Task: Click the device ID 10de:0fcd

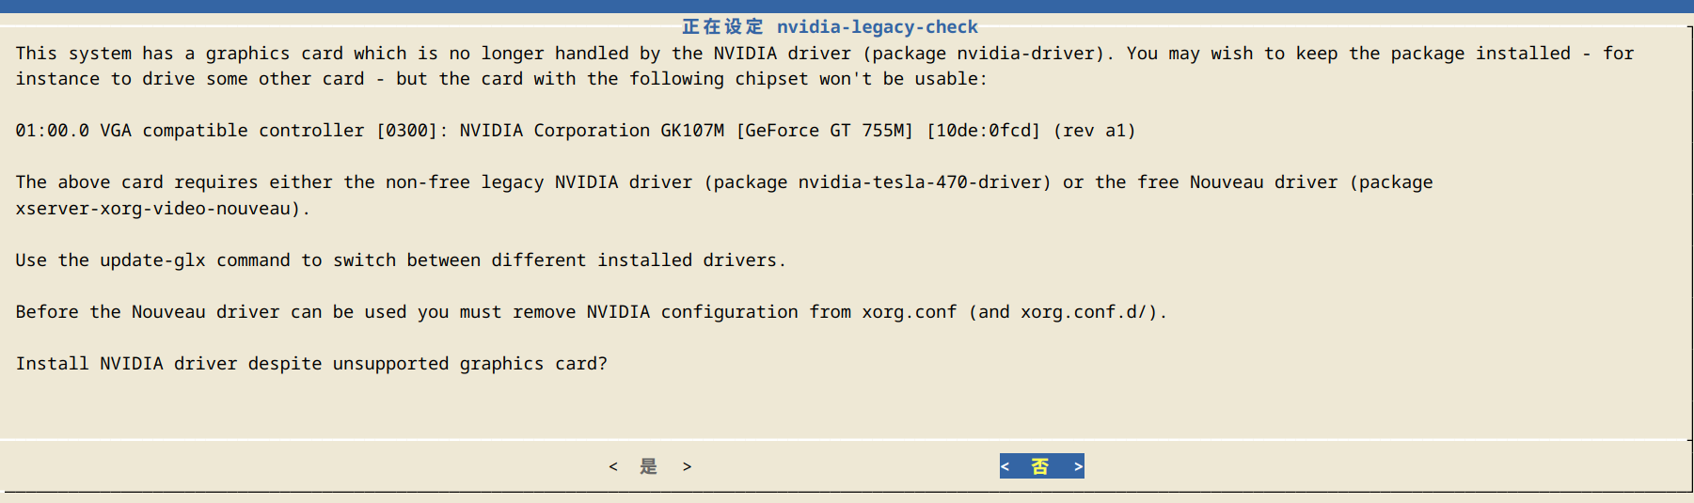Action: pyautogui.click(x=983, y=131)
